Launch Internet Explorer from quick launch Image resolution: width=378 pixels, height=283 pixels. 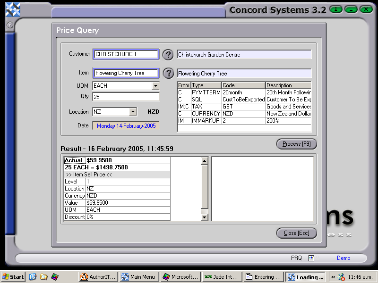pos(33,277)
